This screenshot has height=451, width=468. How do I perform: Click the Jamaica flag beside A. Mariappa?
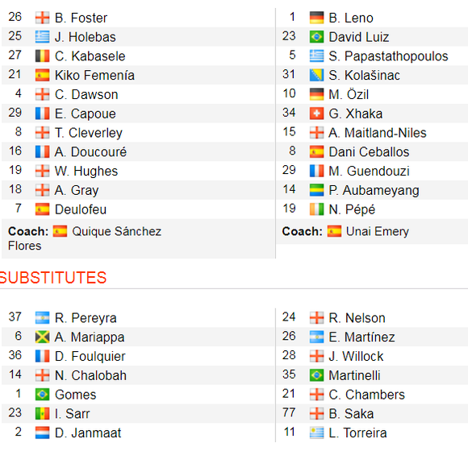tap(42, 337)
